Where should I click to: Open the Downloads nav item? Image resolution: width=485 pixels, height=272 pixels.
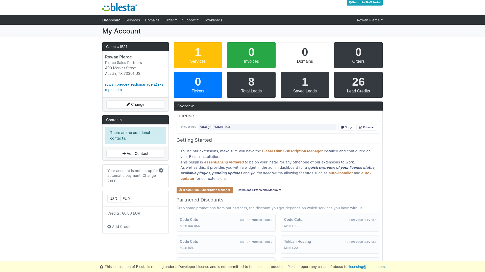click(213, 20)
